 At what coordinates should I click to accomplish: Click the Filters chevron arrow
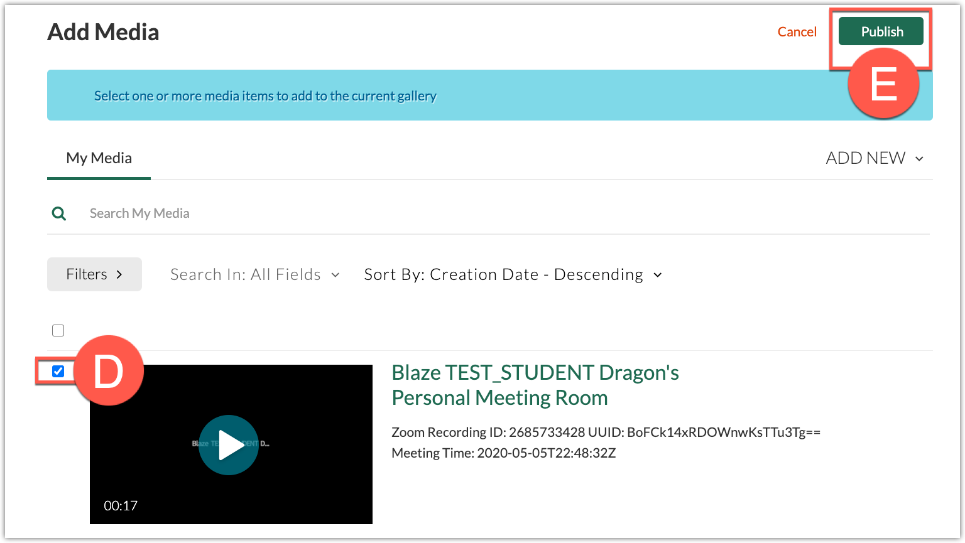click(x=119, y=274)
